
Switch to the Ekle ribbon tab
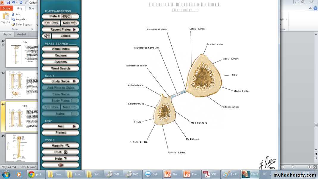click(x=31, y=8)
